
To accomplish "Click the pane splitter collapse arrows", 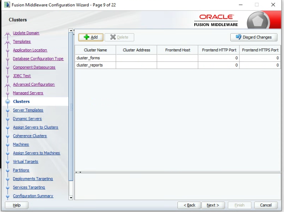I will 78,172.
